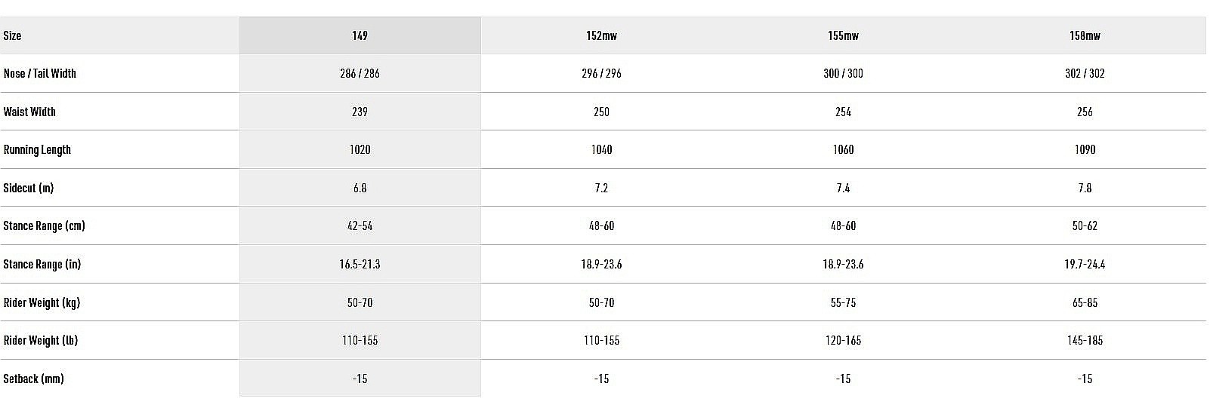Select the Waist Width row label

(x=29, y=112)
